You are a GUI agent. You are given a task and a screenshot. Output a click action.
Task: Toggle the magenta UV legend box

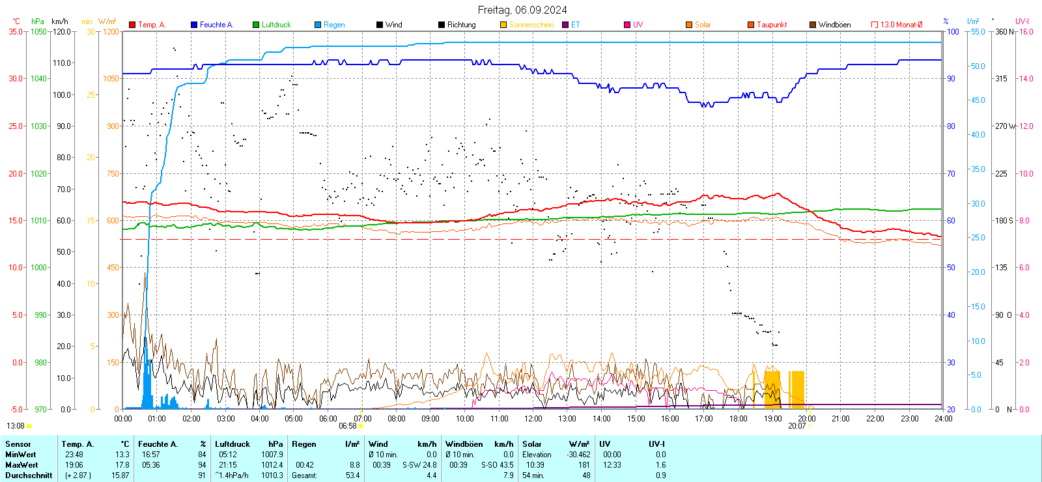point(627,25)
